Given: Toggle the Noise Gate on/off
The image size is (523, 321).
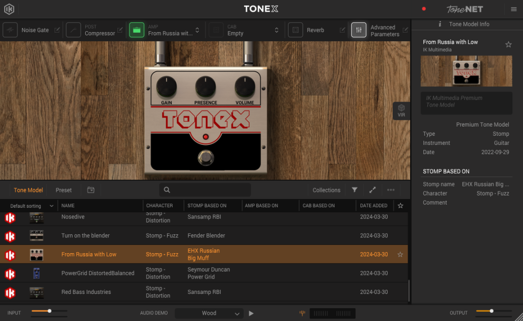Looking at the screenshot, I should pyautogui.click(x=10, y=30).
